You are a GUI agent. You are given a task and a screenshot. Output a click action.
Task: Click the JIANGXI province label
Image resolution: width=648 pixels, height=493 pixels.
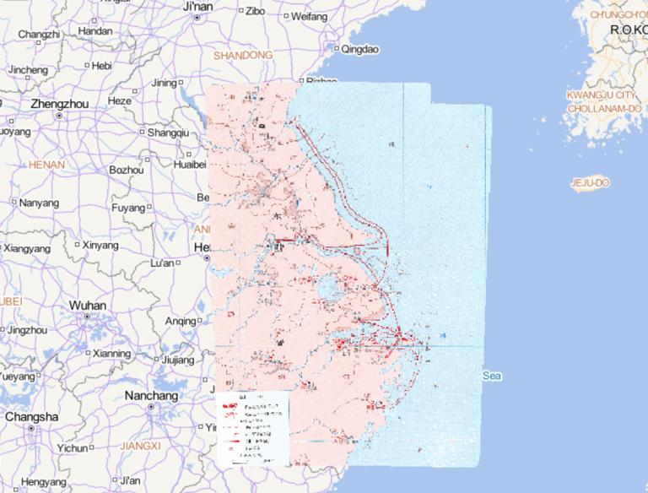click(140, 446)
